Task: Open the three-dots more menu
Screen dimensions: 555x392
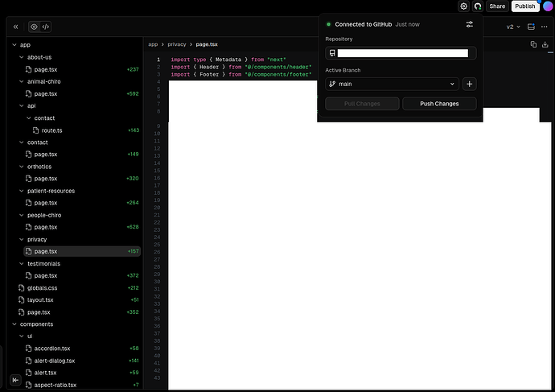Action: [544, 27]
